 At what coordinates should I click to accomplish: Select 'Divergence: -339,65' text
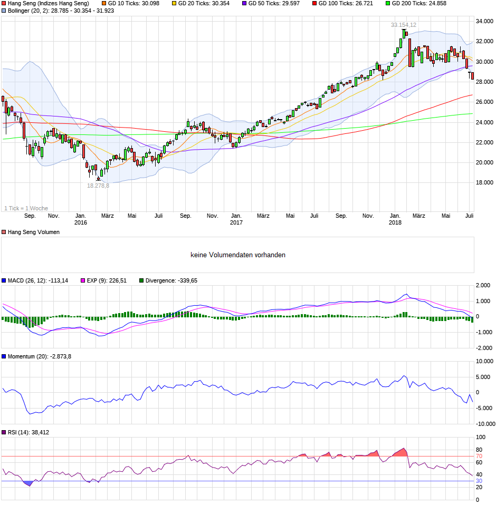tap(171, 281)
